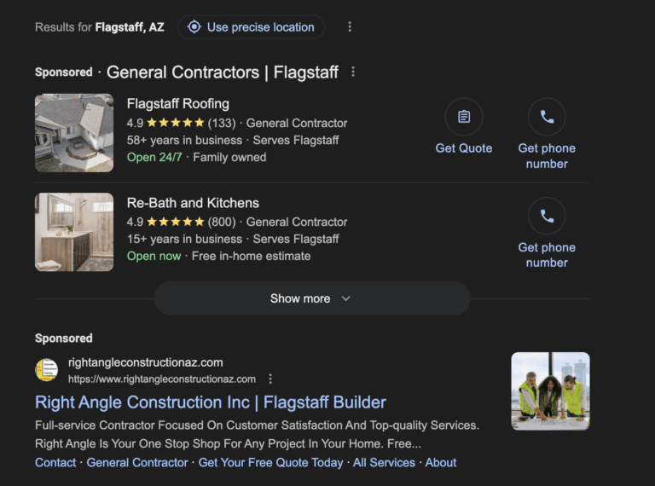655x486 pixels.
Task: Open three-dot menu beside rightangleconstructionaz.com URL
Action: pyautogui.click(x=270, y=379)
